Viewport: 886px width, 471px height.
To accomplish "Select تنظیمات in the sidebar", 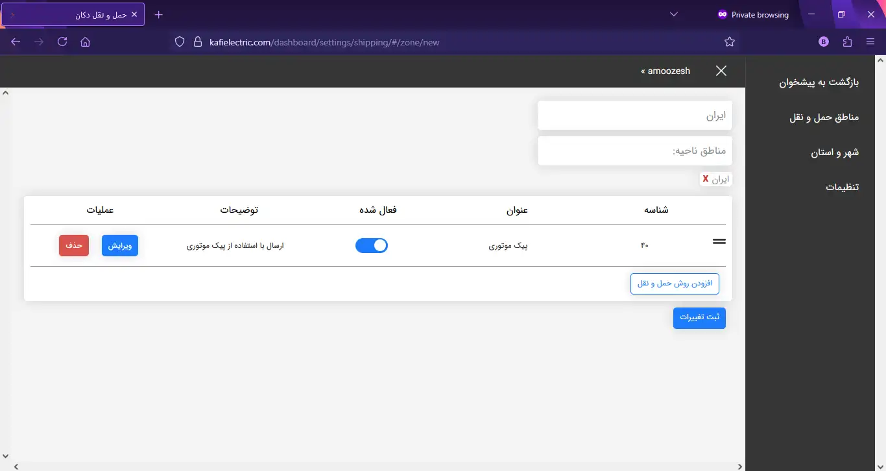I will [841, 187].
